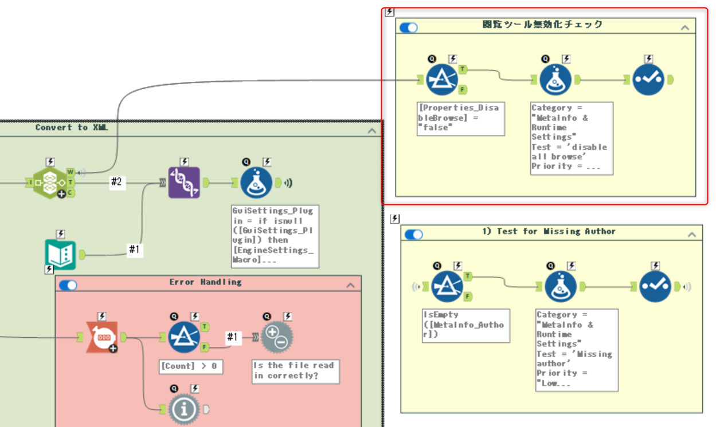Select the orange Count Records tool
The image size is (720, 427).
[101, 338]
